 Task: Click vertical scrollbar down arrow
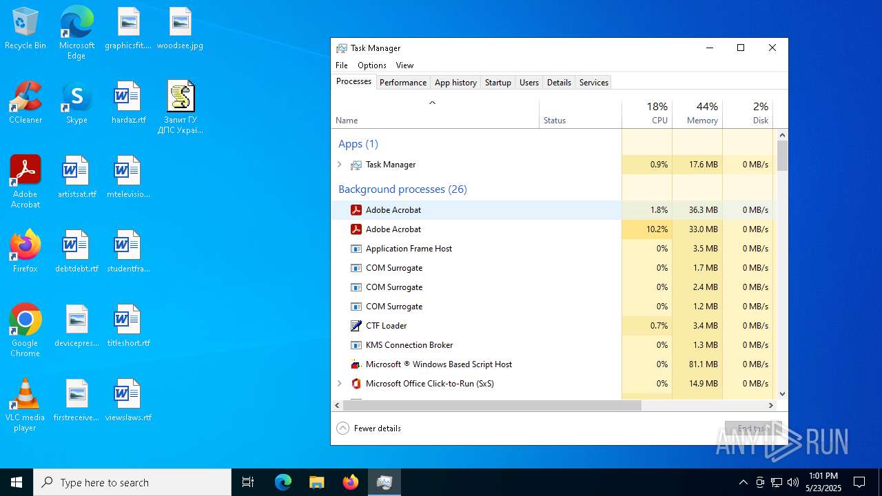782,394
